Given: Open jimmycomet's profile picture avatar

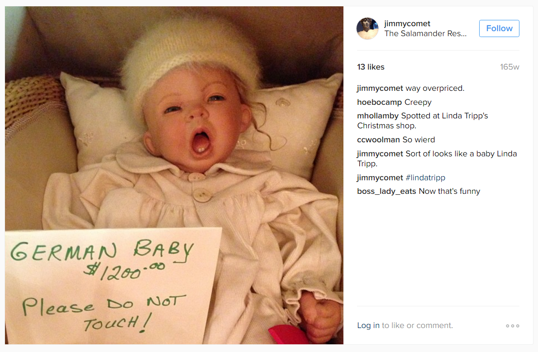Looking at the screenshot, I should click(x=367, y=28).
